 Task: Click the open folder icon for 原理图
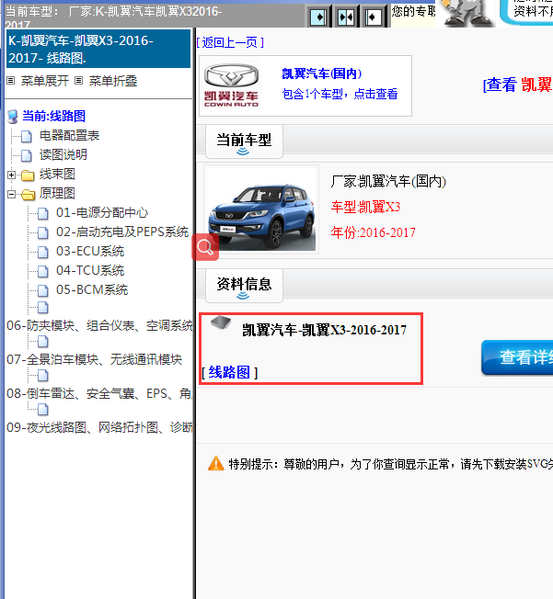coord(28,195)
